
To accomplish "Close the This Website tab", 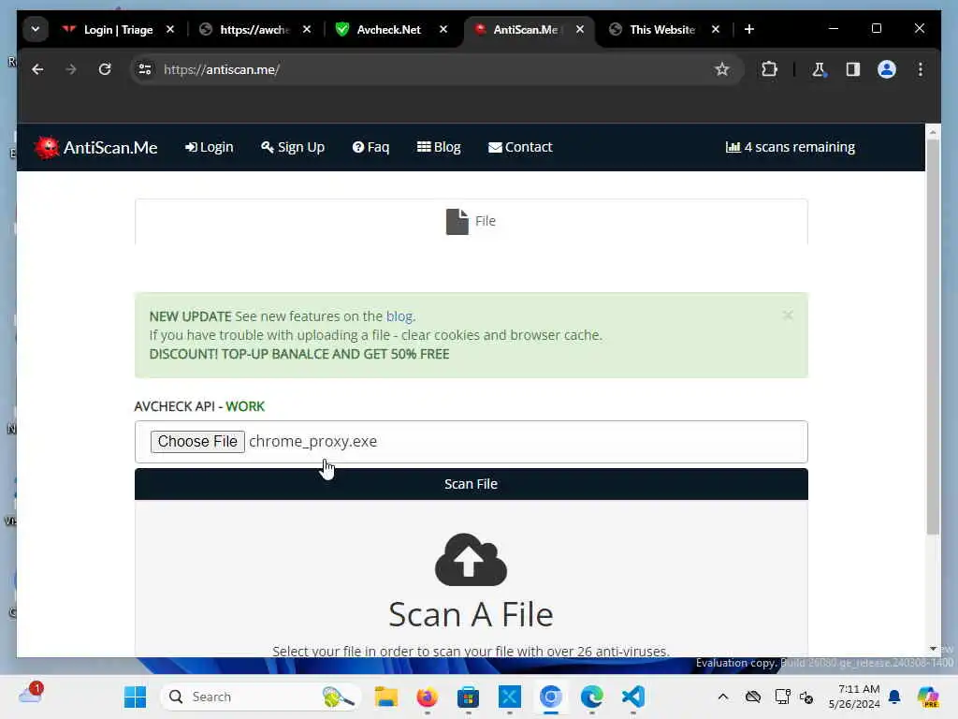I will pyautogui.click(x=716, y=29).
